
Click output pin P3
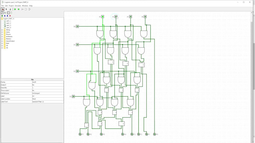tap(132, 134)
